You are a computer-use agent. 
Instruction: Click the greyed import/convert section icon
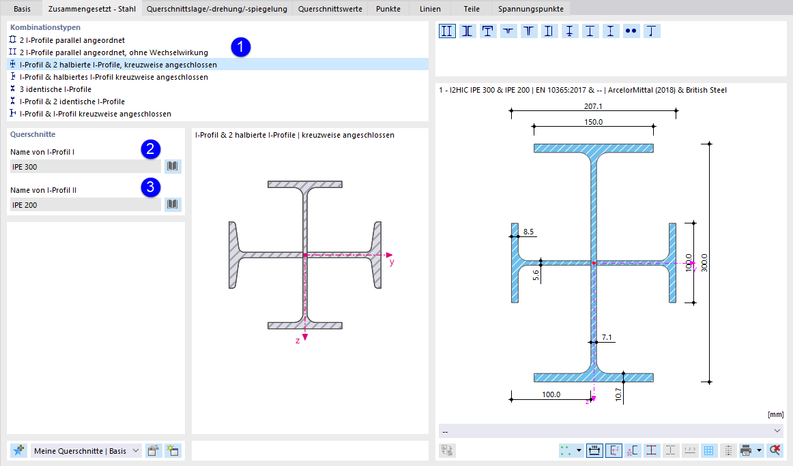pos(447,450)
